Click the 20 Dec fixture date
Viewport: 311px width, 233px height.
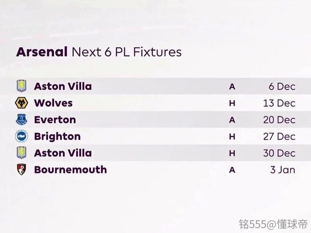tap(279, 120)
